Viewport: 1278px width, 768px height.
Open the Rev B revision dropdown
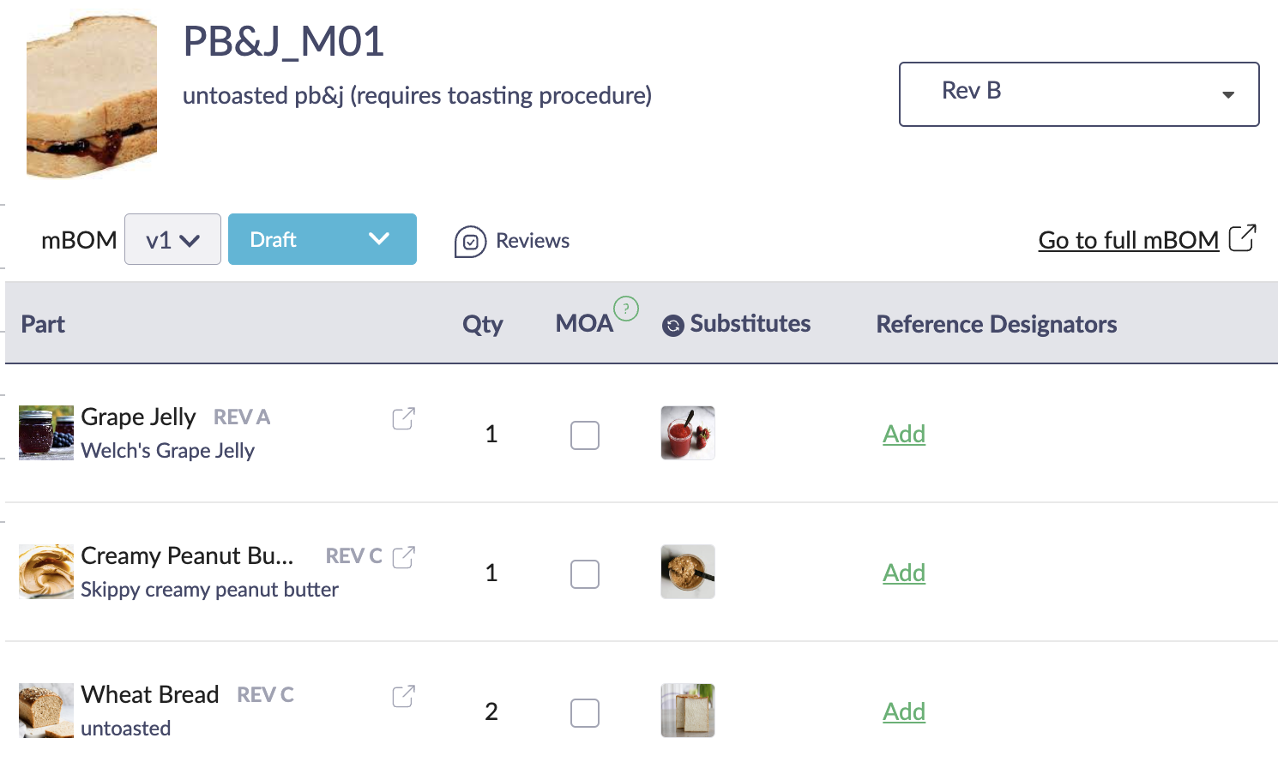tap(1078, 94)
